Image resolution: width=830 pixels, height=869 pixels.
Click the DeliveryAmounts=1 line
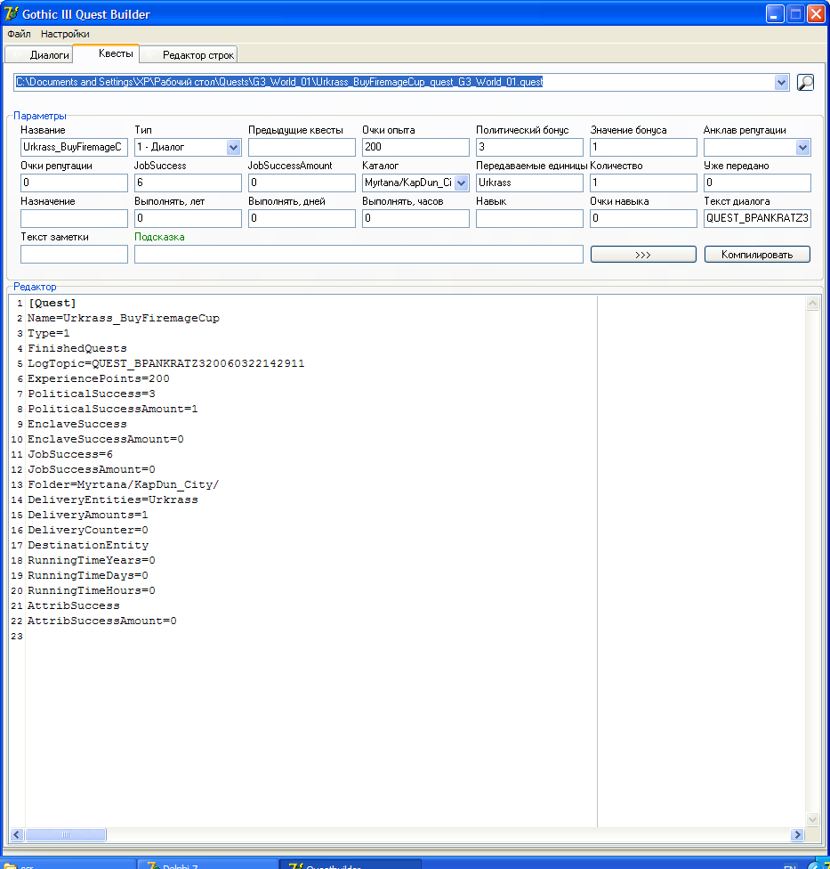88,515
